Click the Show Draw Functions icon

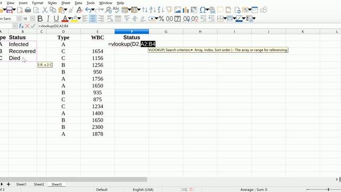click(x=264, y=10)
